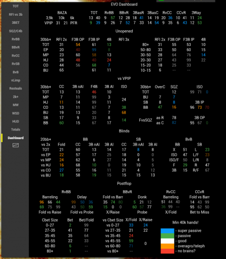Viewport: 226px width, 259px height.
Task: Click the VPIP label under BAZA
Action: tap(48, 23)
